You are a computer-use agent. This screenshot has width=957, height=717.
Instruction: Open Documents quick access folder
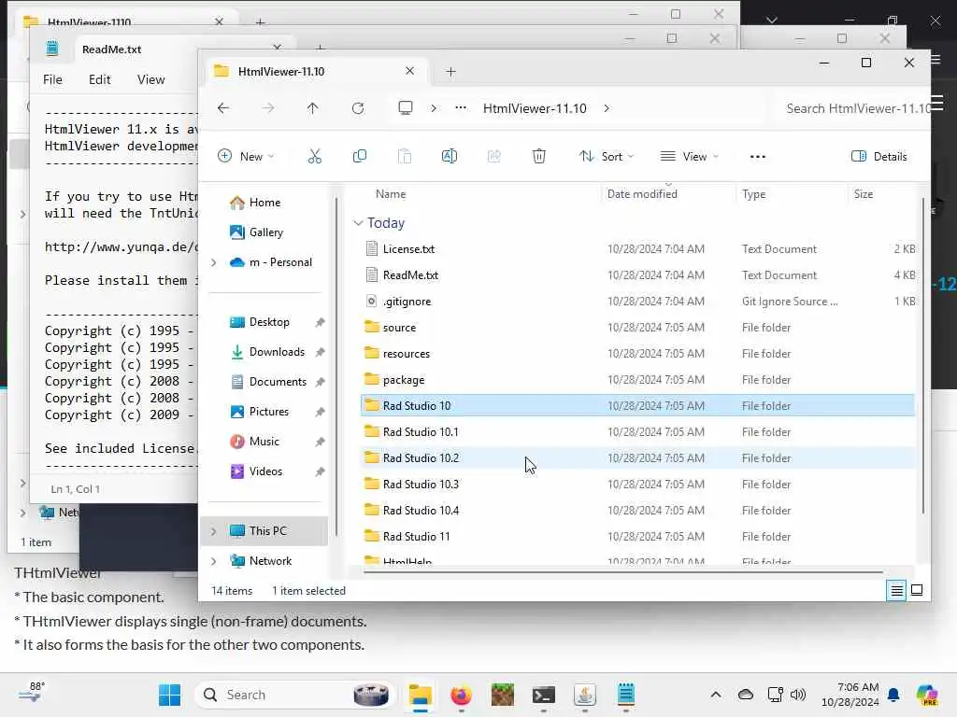click(278, 382)
